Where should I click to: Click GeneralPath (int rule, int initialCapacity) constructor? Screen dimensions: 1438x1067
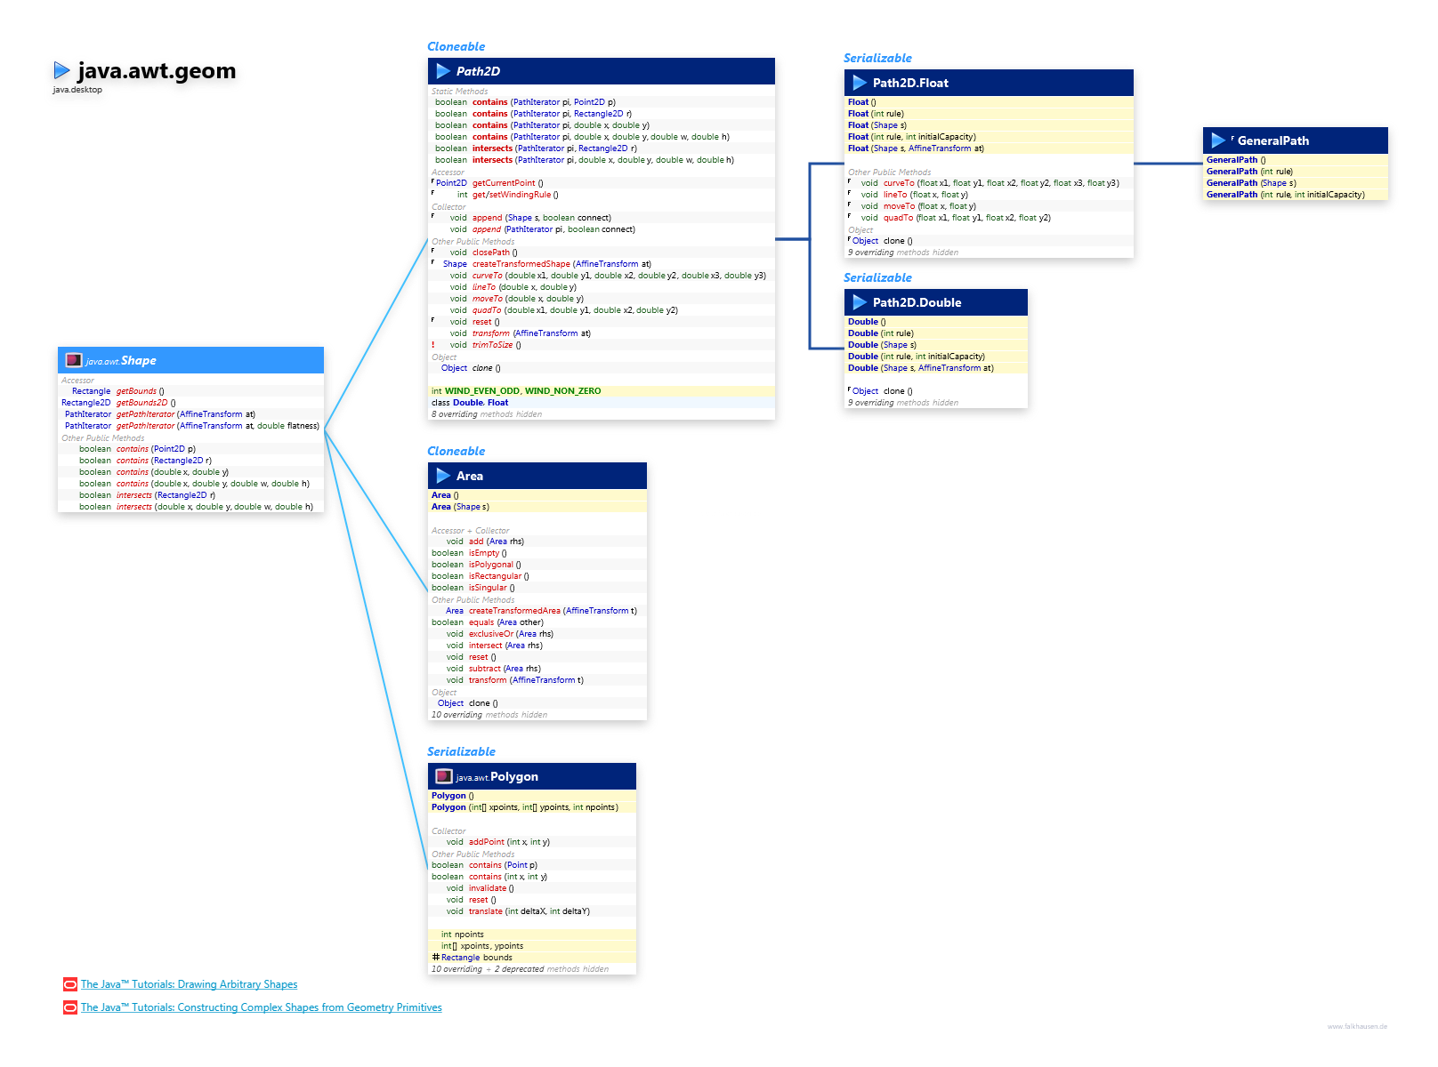pos(1286,195)
